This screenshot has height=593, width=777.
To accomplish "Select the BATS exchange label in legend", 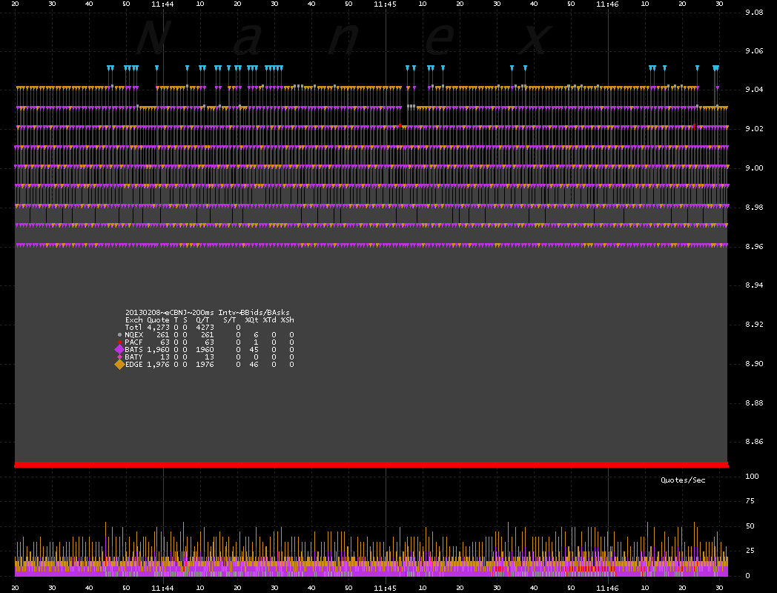I will 133,350.
